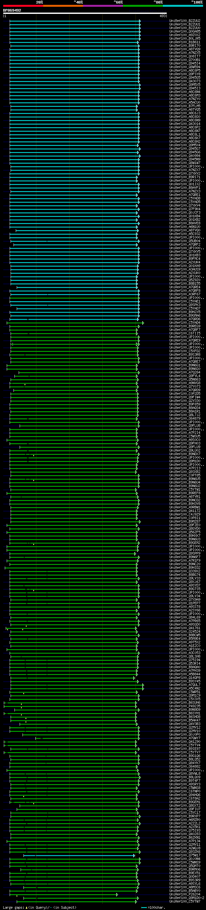Select the UniRef100_B2ZUU0 hit label
206x910 pixels.
pyautogui.click(x=185, y=28)
